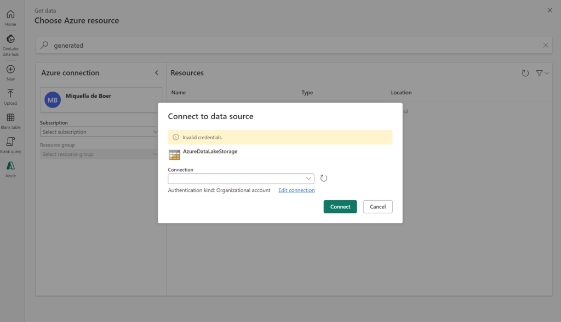Open Home in the left sidebar
This screenshot has width=561, height=322.
pyautogui.click(x=10, y=18)
